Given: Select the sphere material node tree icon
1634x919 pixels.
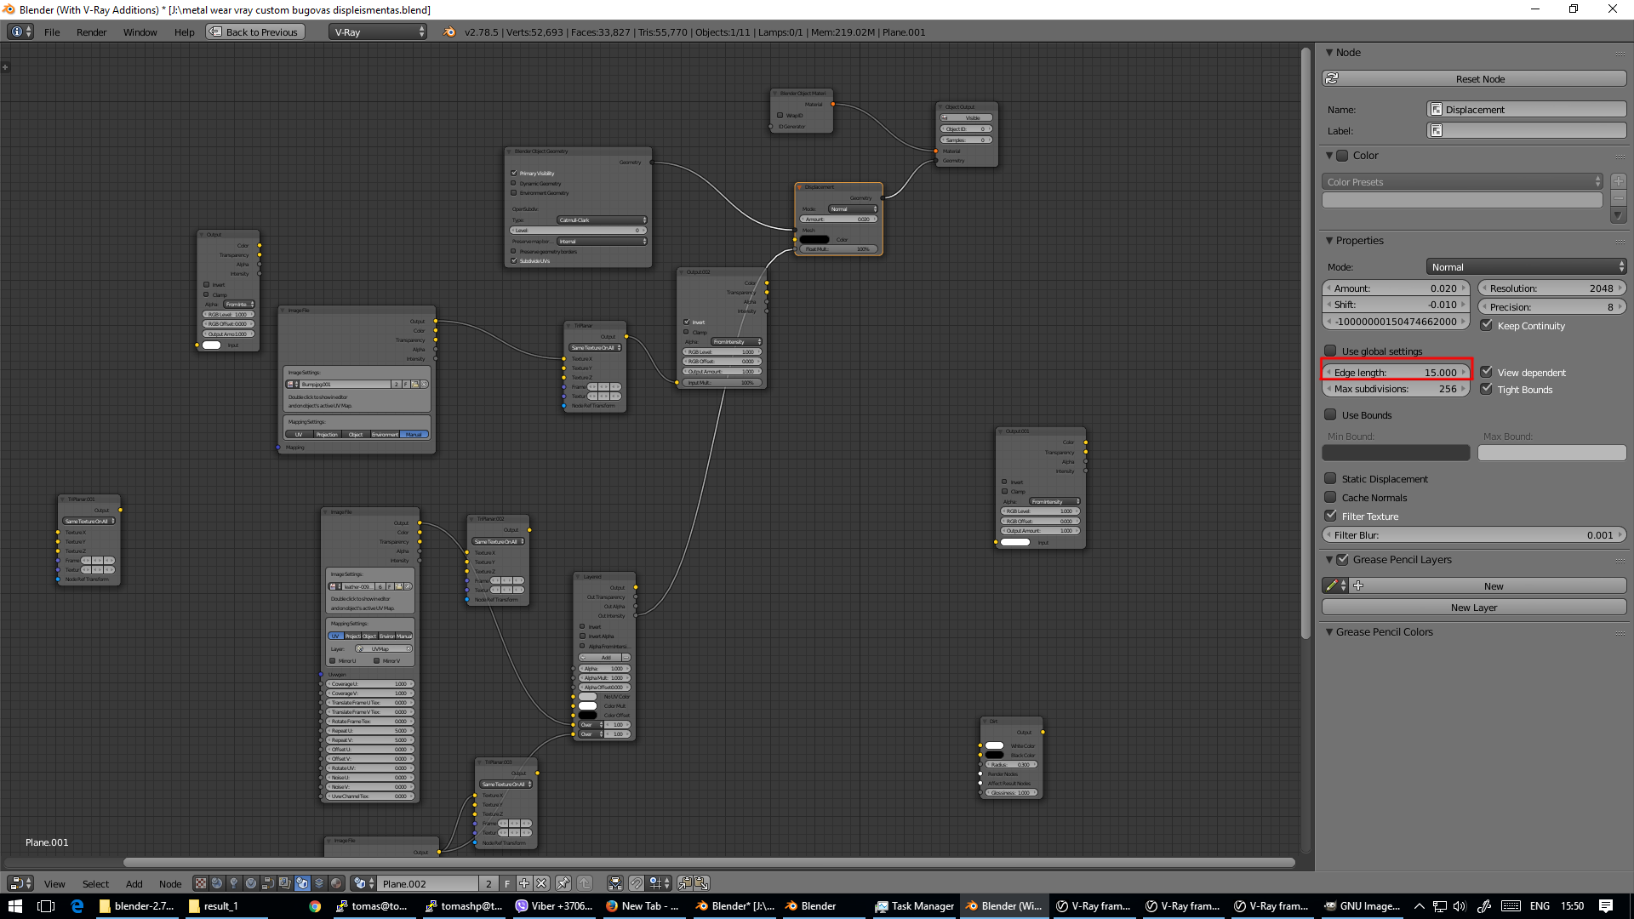Looking at the screenshot, I should [x=251, y=883].
